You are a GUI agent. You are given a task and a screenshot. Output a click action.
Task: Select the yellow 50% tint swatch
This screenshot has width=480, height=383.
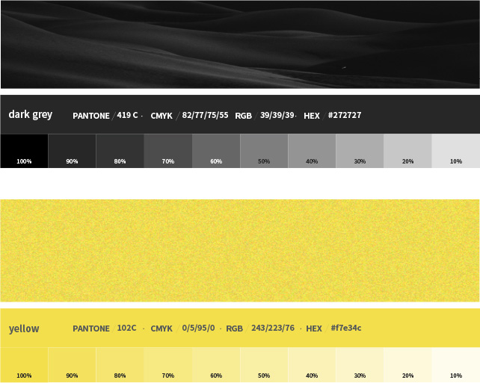264,364
